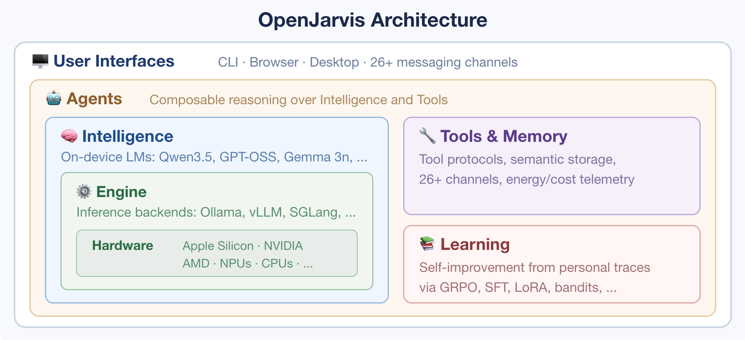The image size is (745, 340).
Task: Click the Learning heading
Action: (x=475, y=244)
